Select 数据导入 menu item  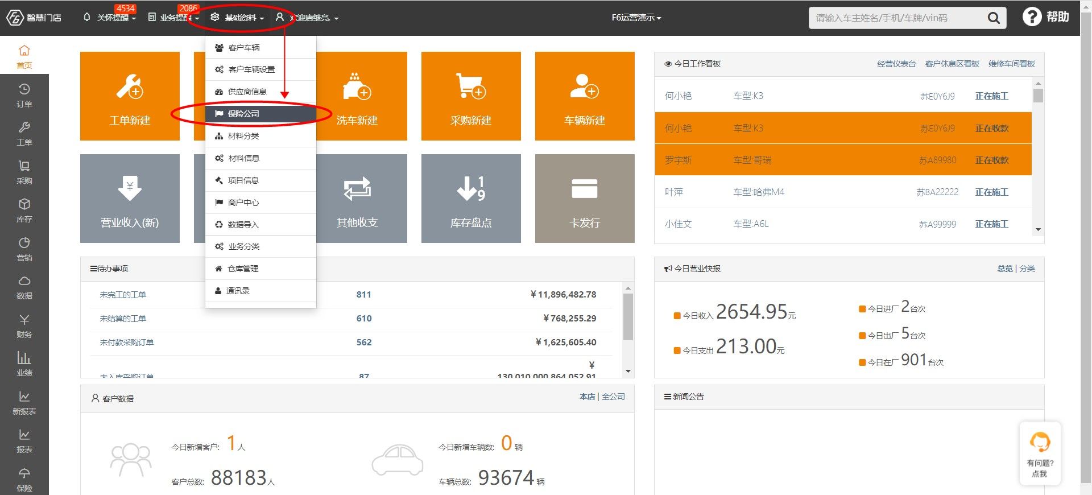pyautogui.click(x=260, y=225)
